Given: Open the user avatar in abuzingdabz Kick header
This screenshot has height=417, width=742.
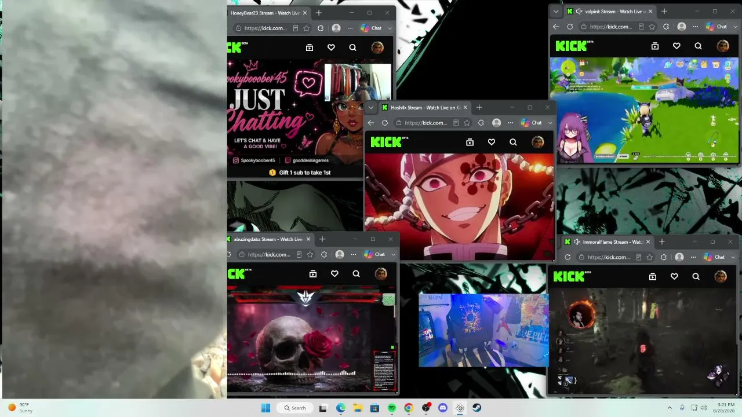Looking at the screenshot, I should 381,274.
